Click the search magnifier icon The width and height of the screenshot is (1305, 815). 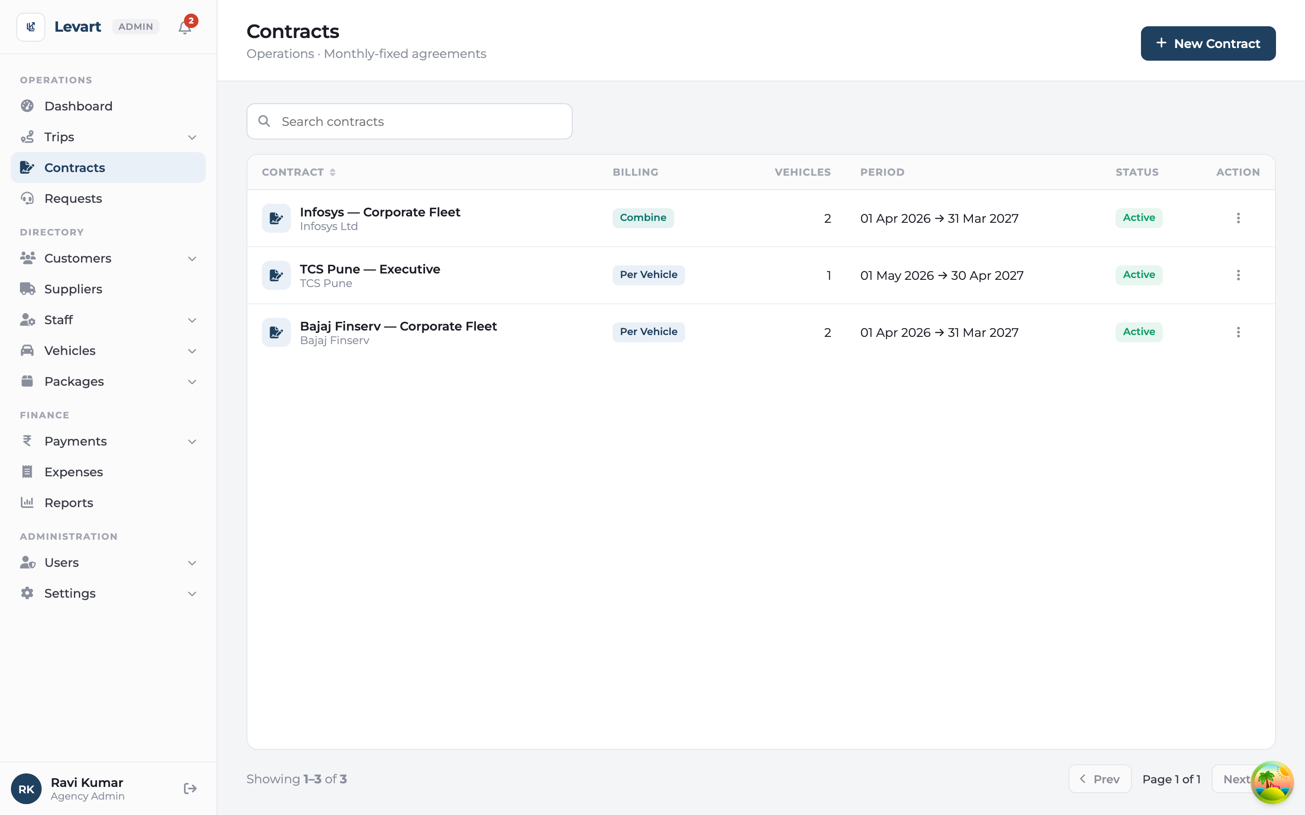[264, 121]
